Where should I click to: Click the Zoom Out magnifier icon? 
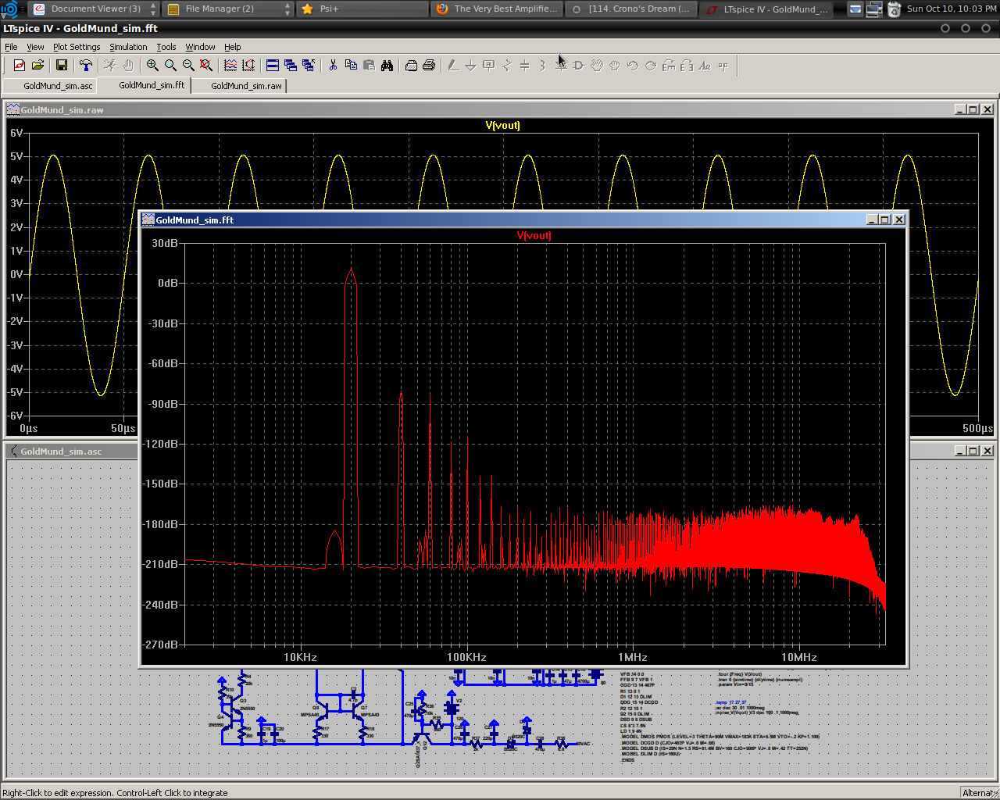(188, 66)
